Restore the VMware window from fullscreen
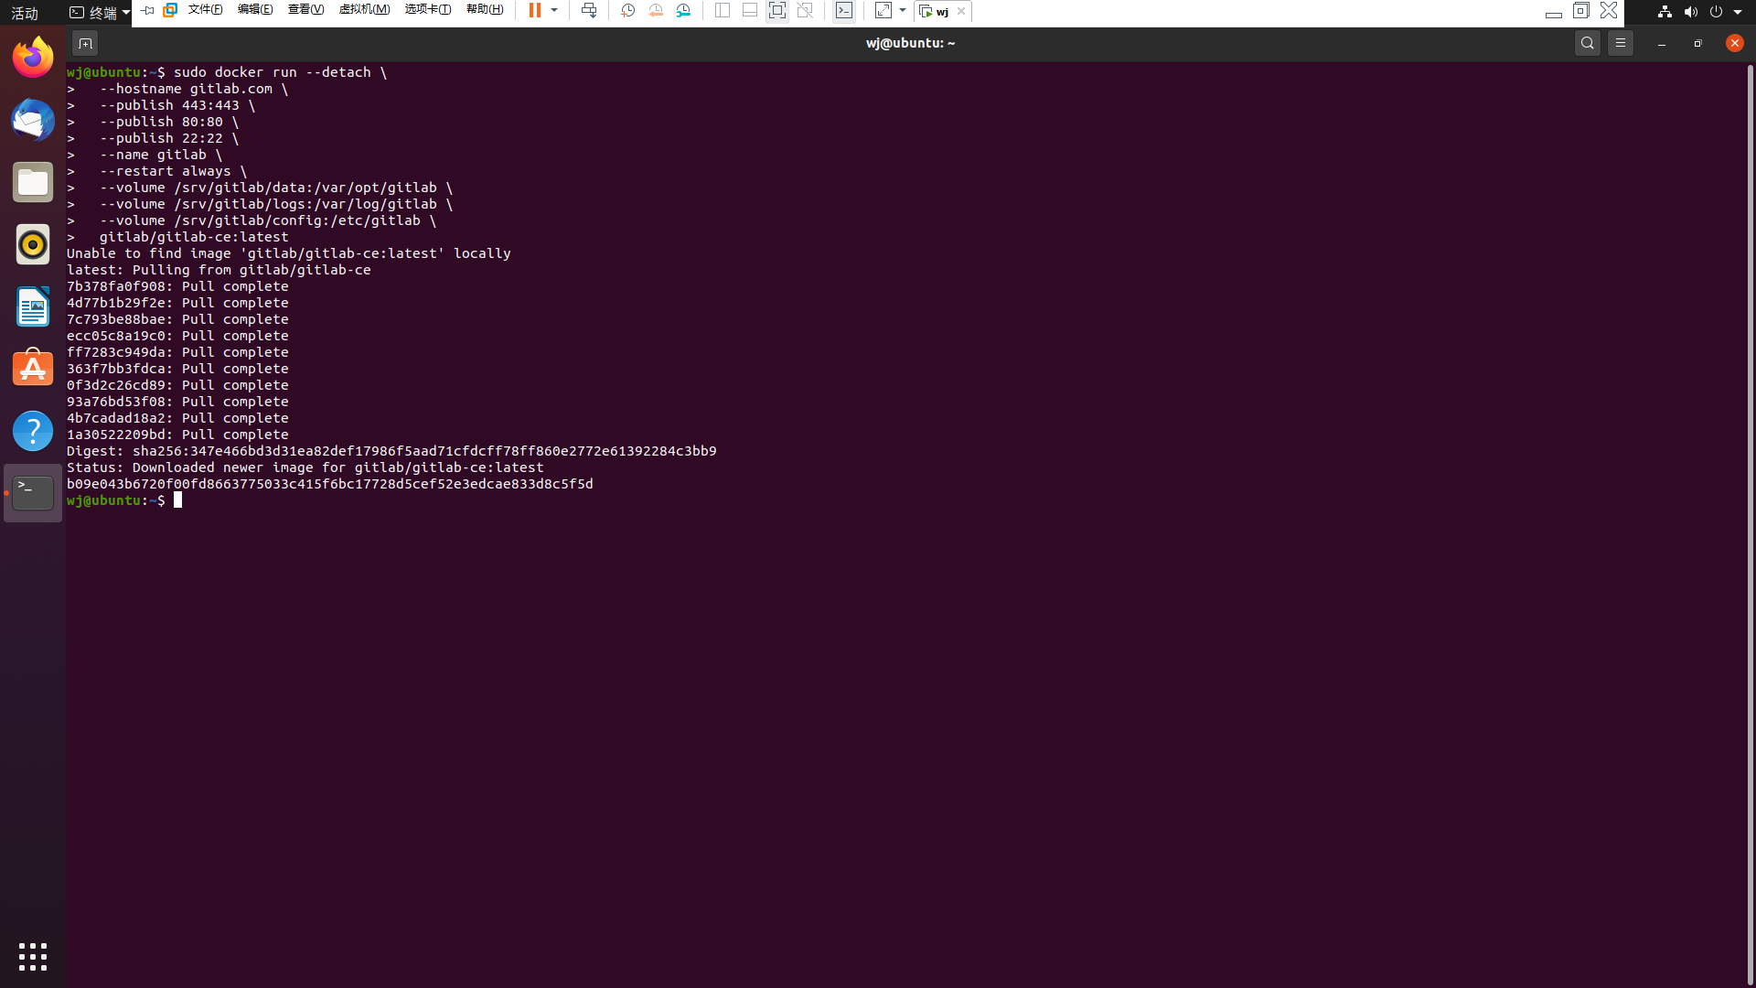The image size is (1756, 988). [x=1581, y=10]
